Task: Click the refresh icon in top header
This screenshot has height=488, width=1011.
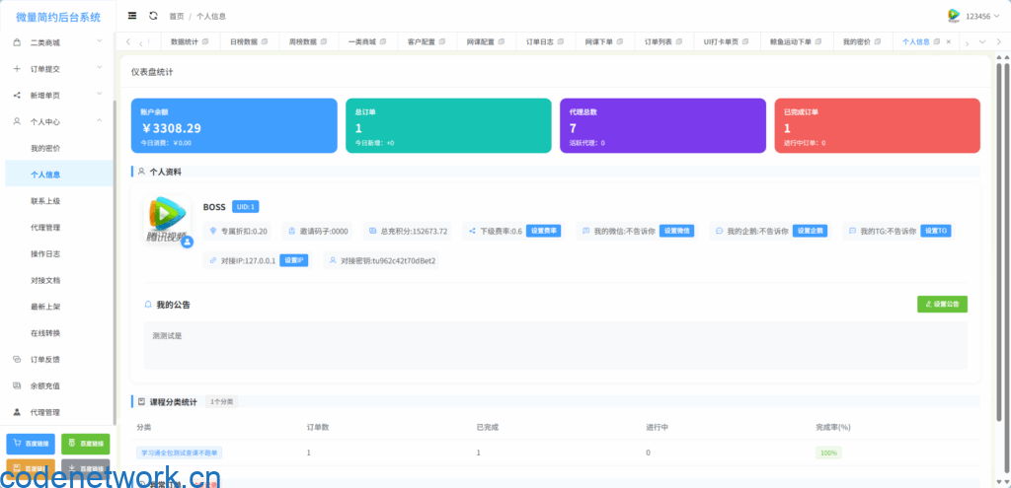Action: point(153,16)
